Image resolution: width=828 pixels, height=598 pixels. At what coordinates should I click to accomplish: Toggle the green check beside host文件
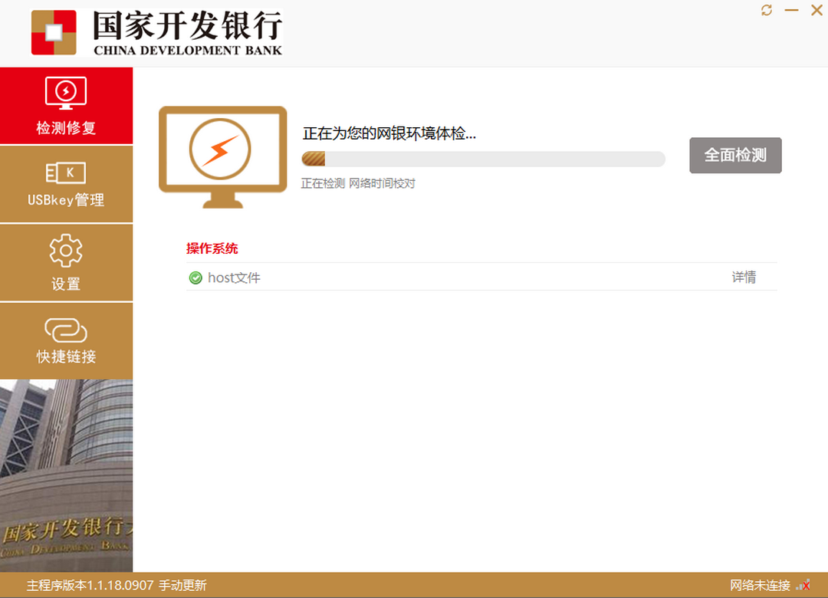(195, 278)
